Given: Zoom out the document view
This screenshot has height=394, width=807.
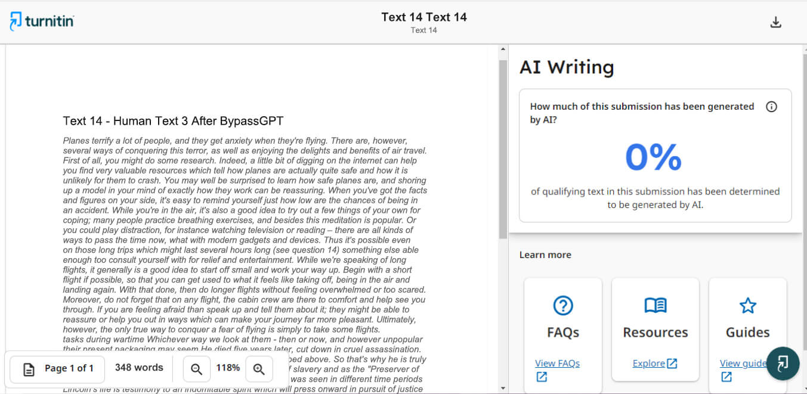Looking at the screenshot, I should [196, 369].
